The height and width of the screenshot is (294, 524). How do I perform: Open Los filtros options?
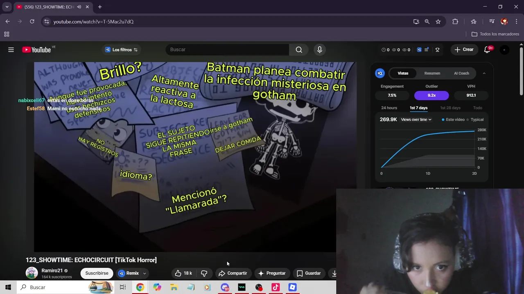point(122,50)
